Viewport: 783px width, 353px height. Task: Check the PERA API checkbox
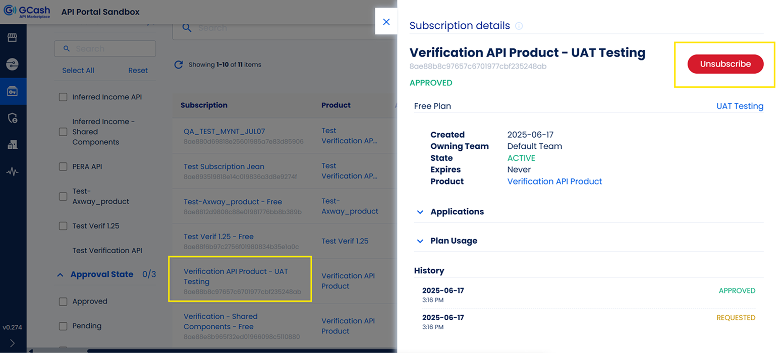[63, 166]
